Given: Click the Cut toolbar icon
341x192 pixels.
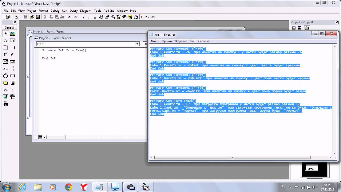Looking at the screenshot, I should coord(45,17).
